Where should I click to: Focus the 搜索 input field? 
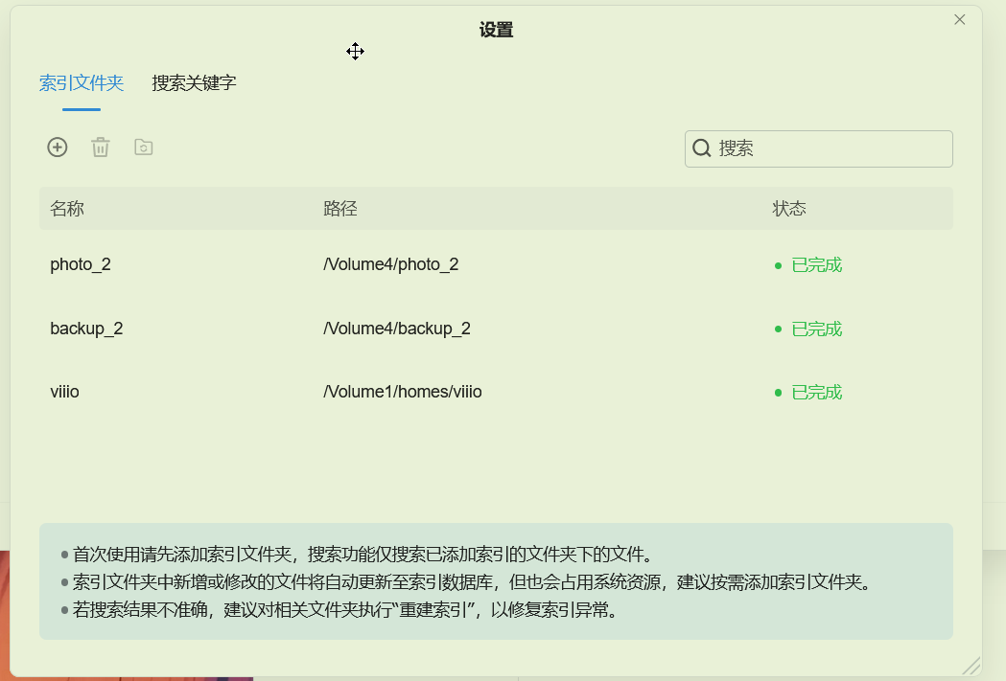point(818,148)
